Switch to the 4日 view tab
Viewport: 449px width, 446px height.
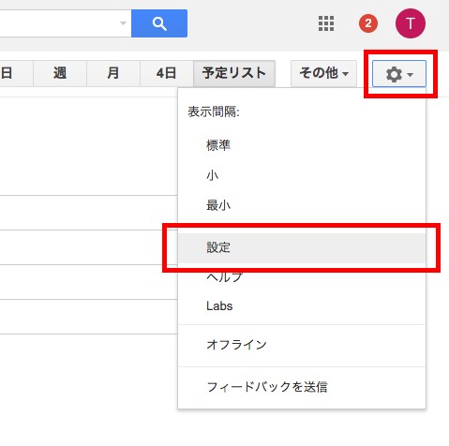tap(167, 73)
